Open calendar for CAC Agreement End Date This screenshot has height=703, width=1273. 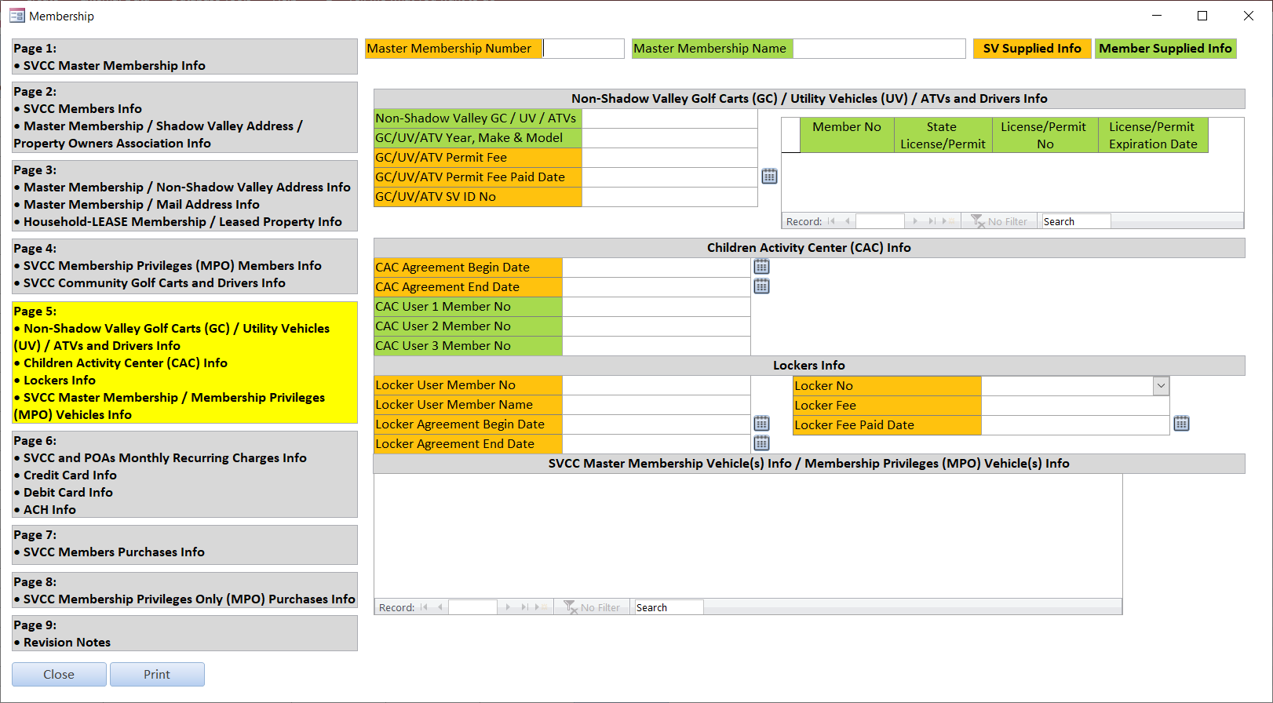[x=761, y=286]
